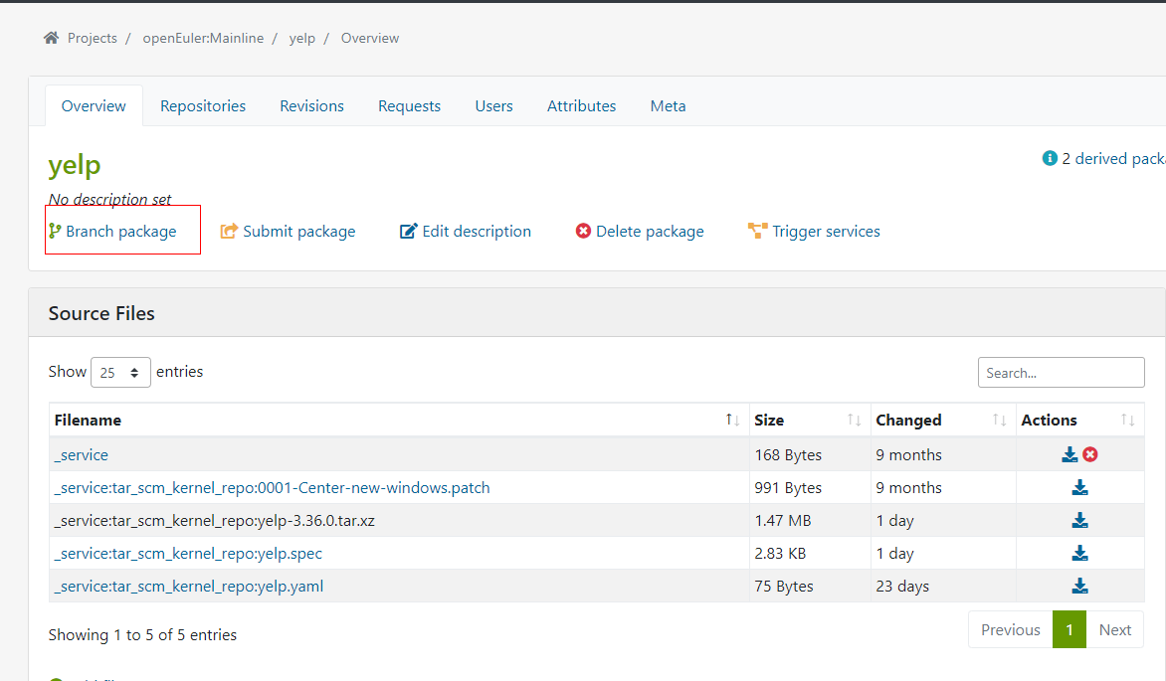Click the derived packages info icon
This screenshot has width=1166, height=681.
coord(1049,158)
